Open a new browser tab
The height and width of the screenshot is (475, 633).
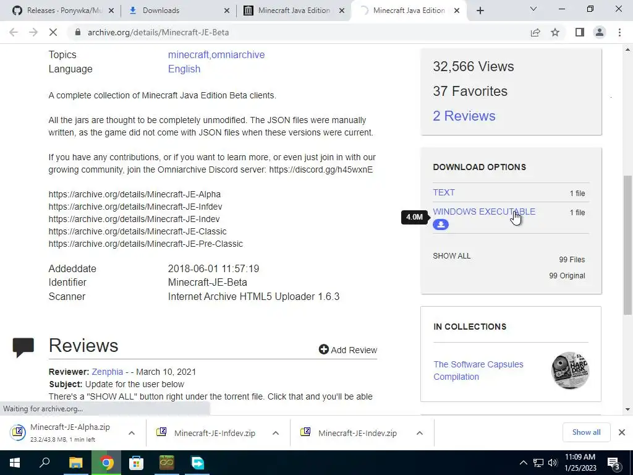[480, 11]
